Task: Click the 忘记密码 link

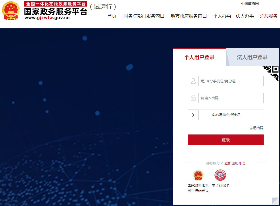Action: pos(256,128)
